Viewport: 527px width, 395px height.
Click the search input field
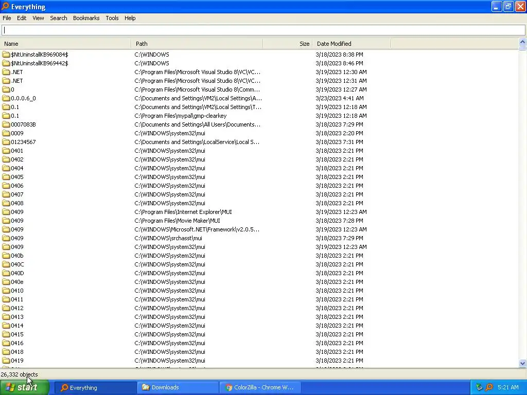coord(263,30)
